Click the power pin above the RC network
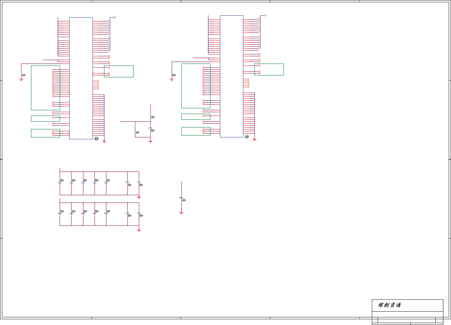Screen dimensions: 451x325 point(150,105)
